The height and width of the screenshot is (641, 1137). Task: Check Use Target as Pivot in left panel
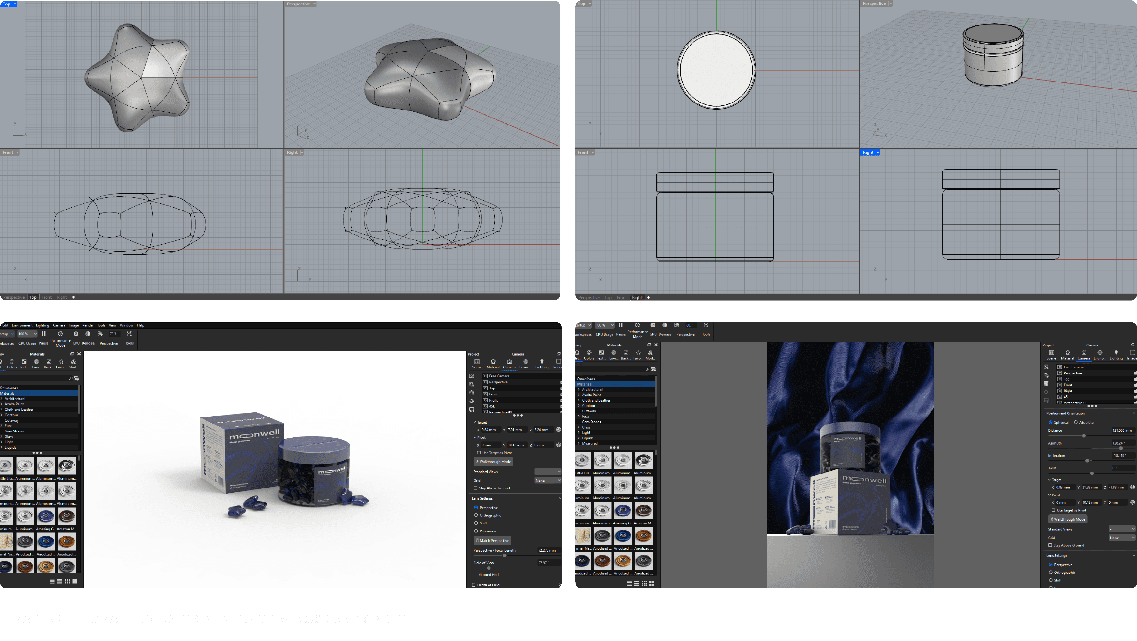tap(479, 452)
